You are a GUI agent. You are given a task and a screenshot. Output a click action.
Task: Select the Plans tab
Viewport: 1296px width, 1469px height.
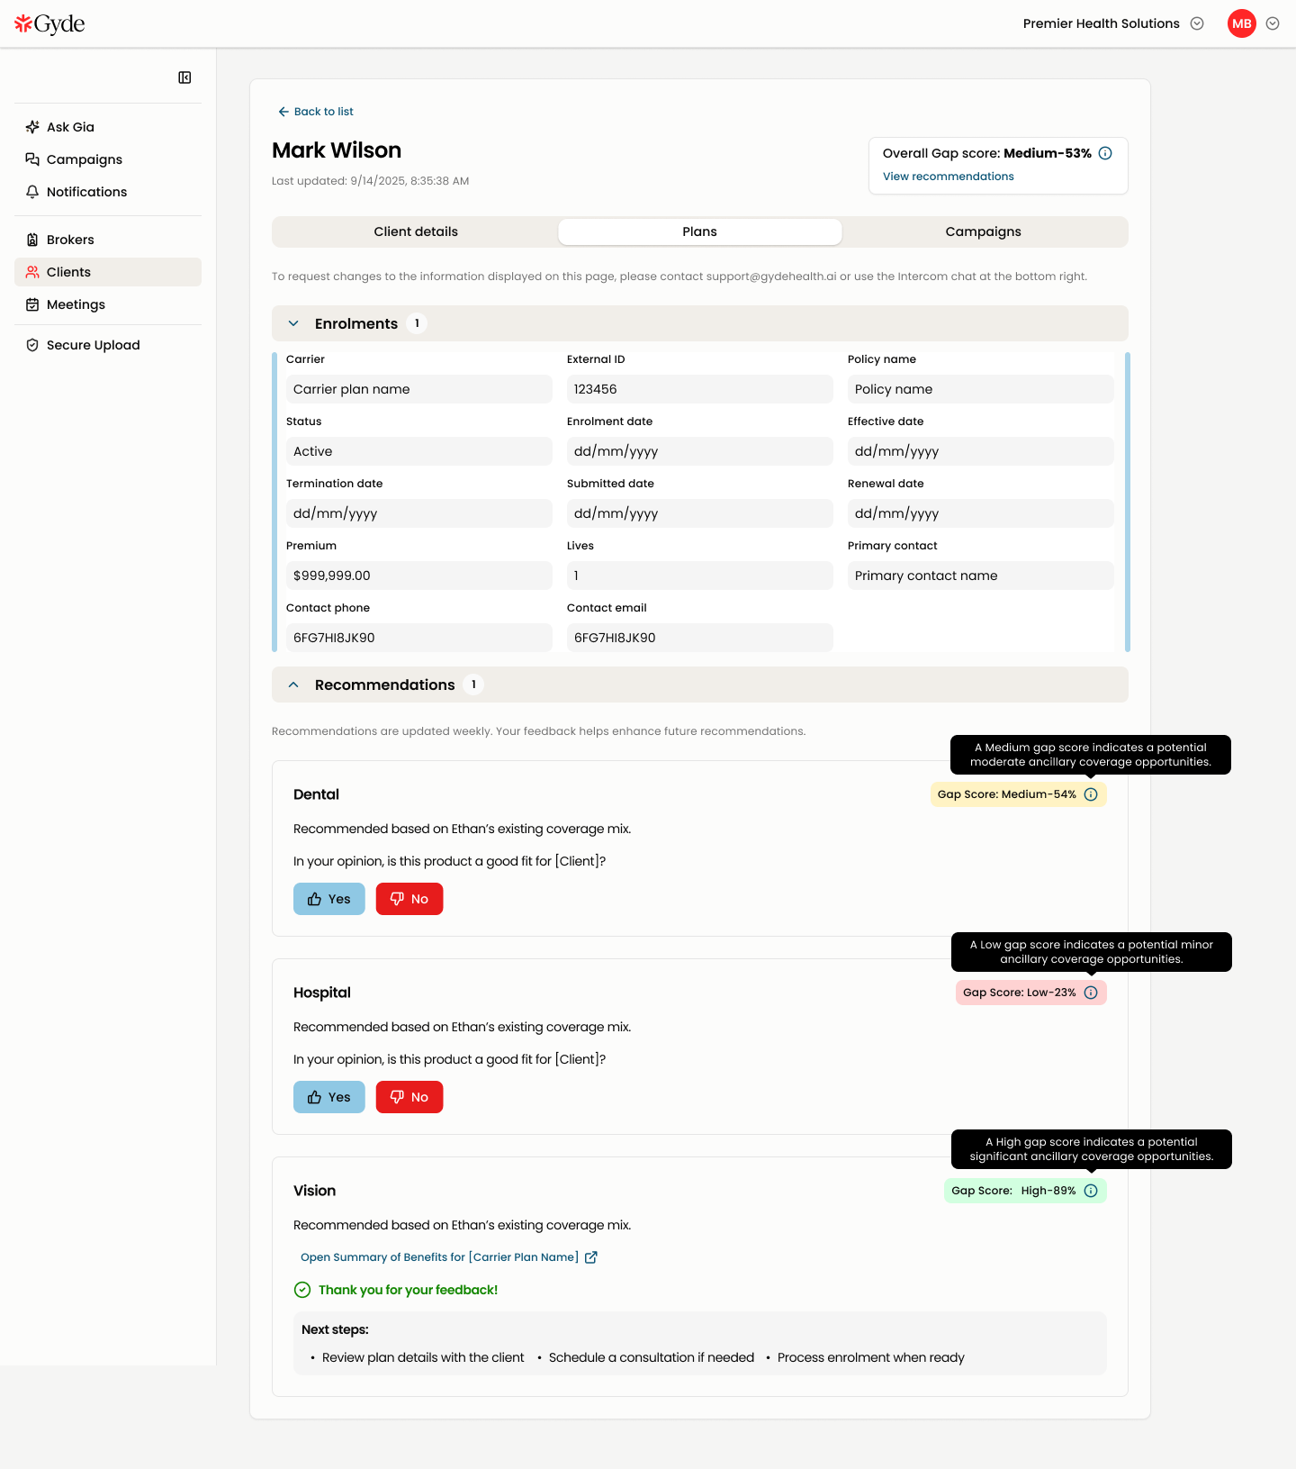700,231
